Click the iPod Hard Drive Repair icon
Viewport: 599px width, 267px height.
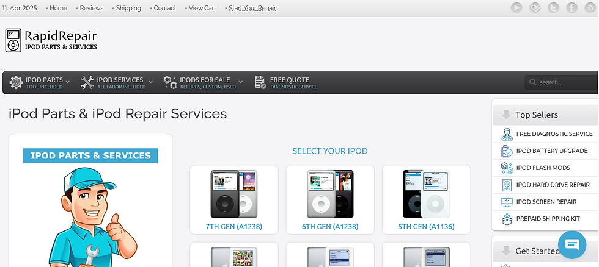click(507, 185)
